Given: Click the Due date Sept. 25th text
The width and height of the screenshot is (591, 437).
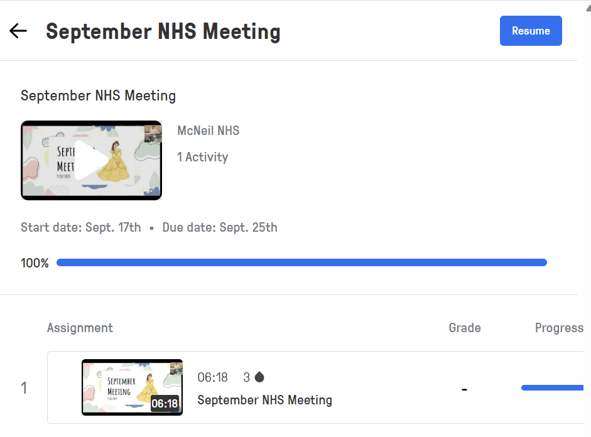Looking at the screenshot, I should 220,227.
